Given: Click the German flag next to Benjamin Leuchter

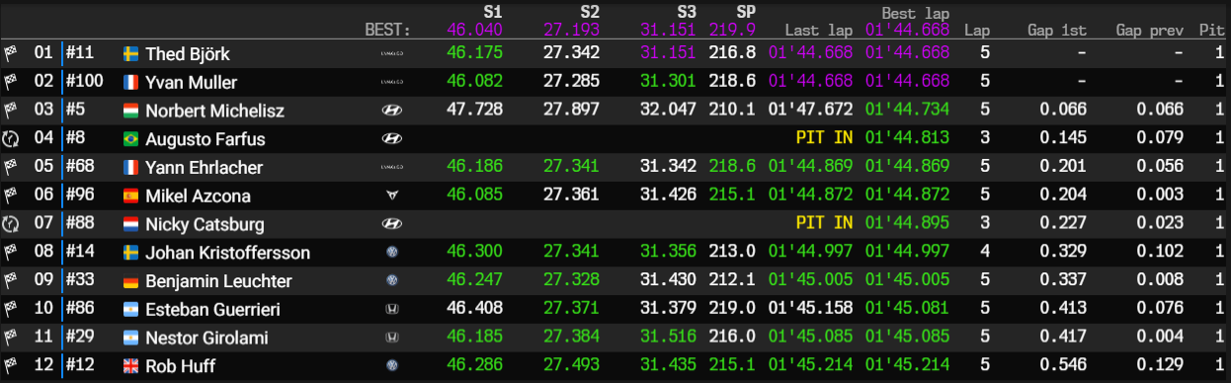Looking at the screenshot, I should tap(131, 281).
